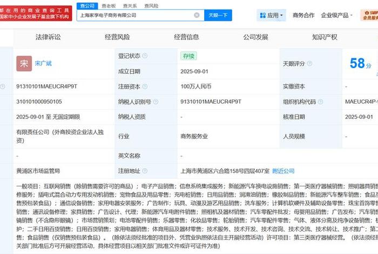Open the 公司发展 section tab
The image size is (378, 254).
click(x=255, y=37)
